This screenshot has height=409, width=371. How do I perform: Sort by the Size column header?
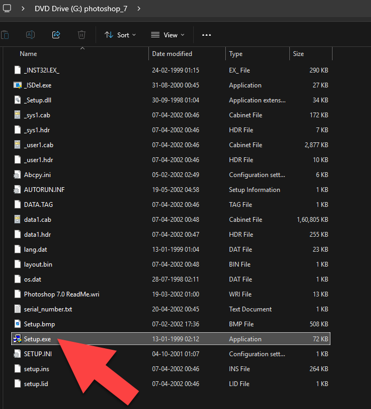(x=298, y=54)
